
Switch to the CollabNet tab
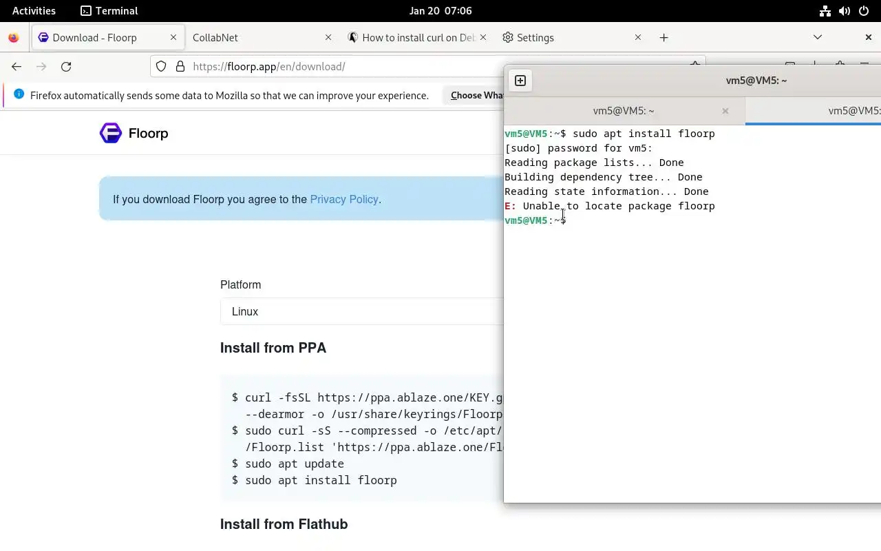click(x=262, y=37)
